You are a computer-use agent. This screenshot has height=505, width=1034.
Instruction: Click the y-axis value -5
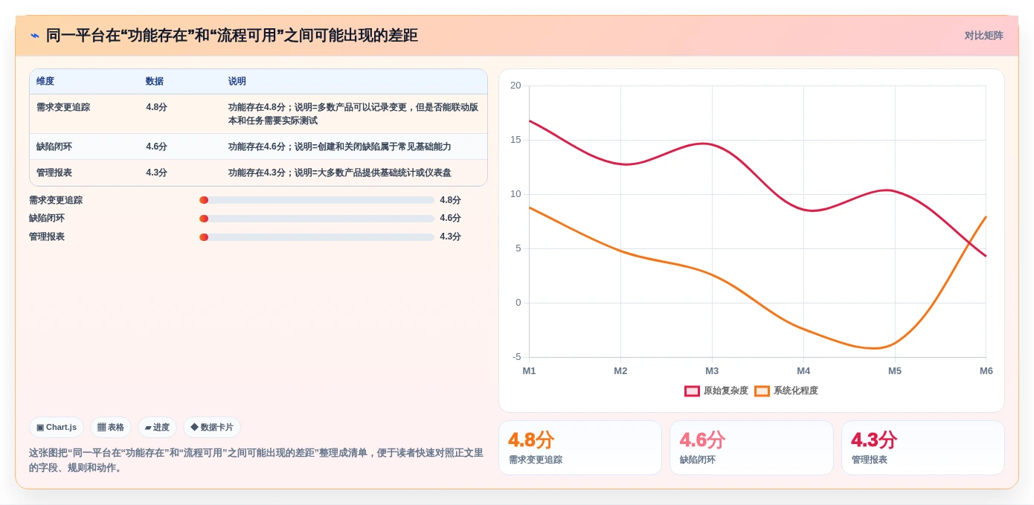point(517,357)
